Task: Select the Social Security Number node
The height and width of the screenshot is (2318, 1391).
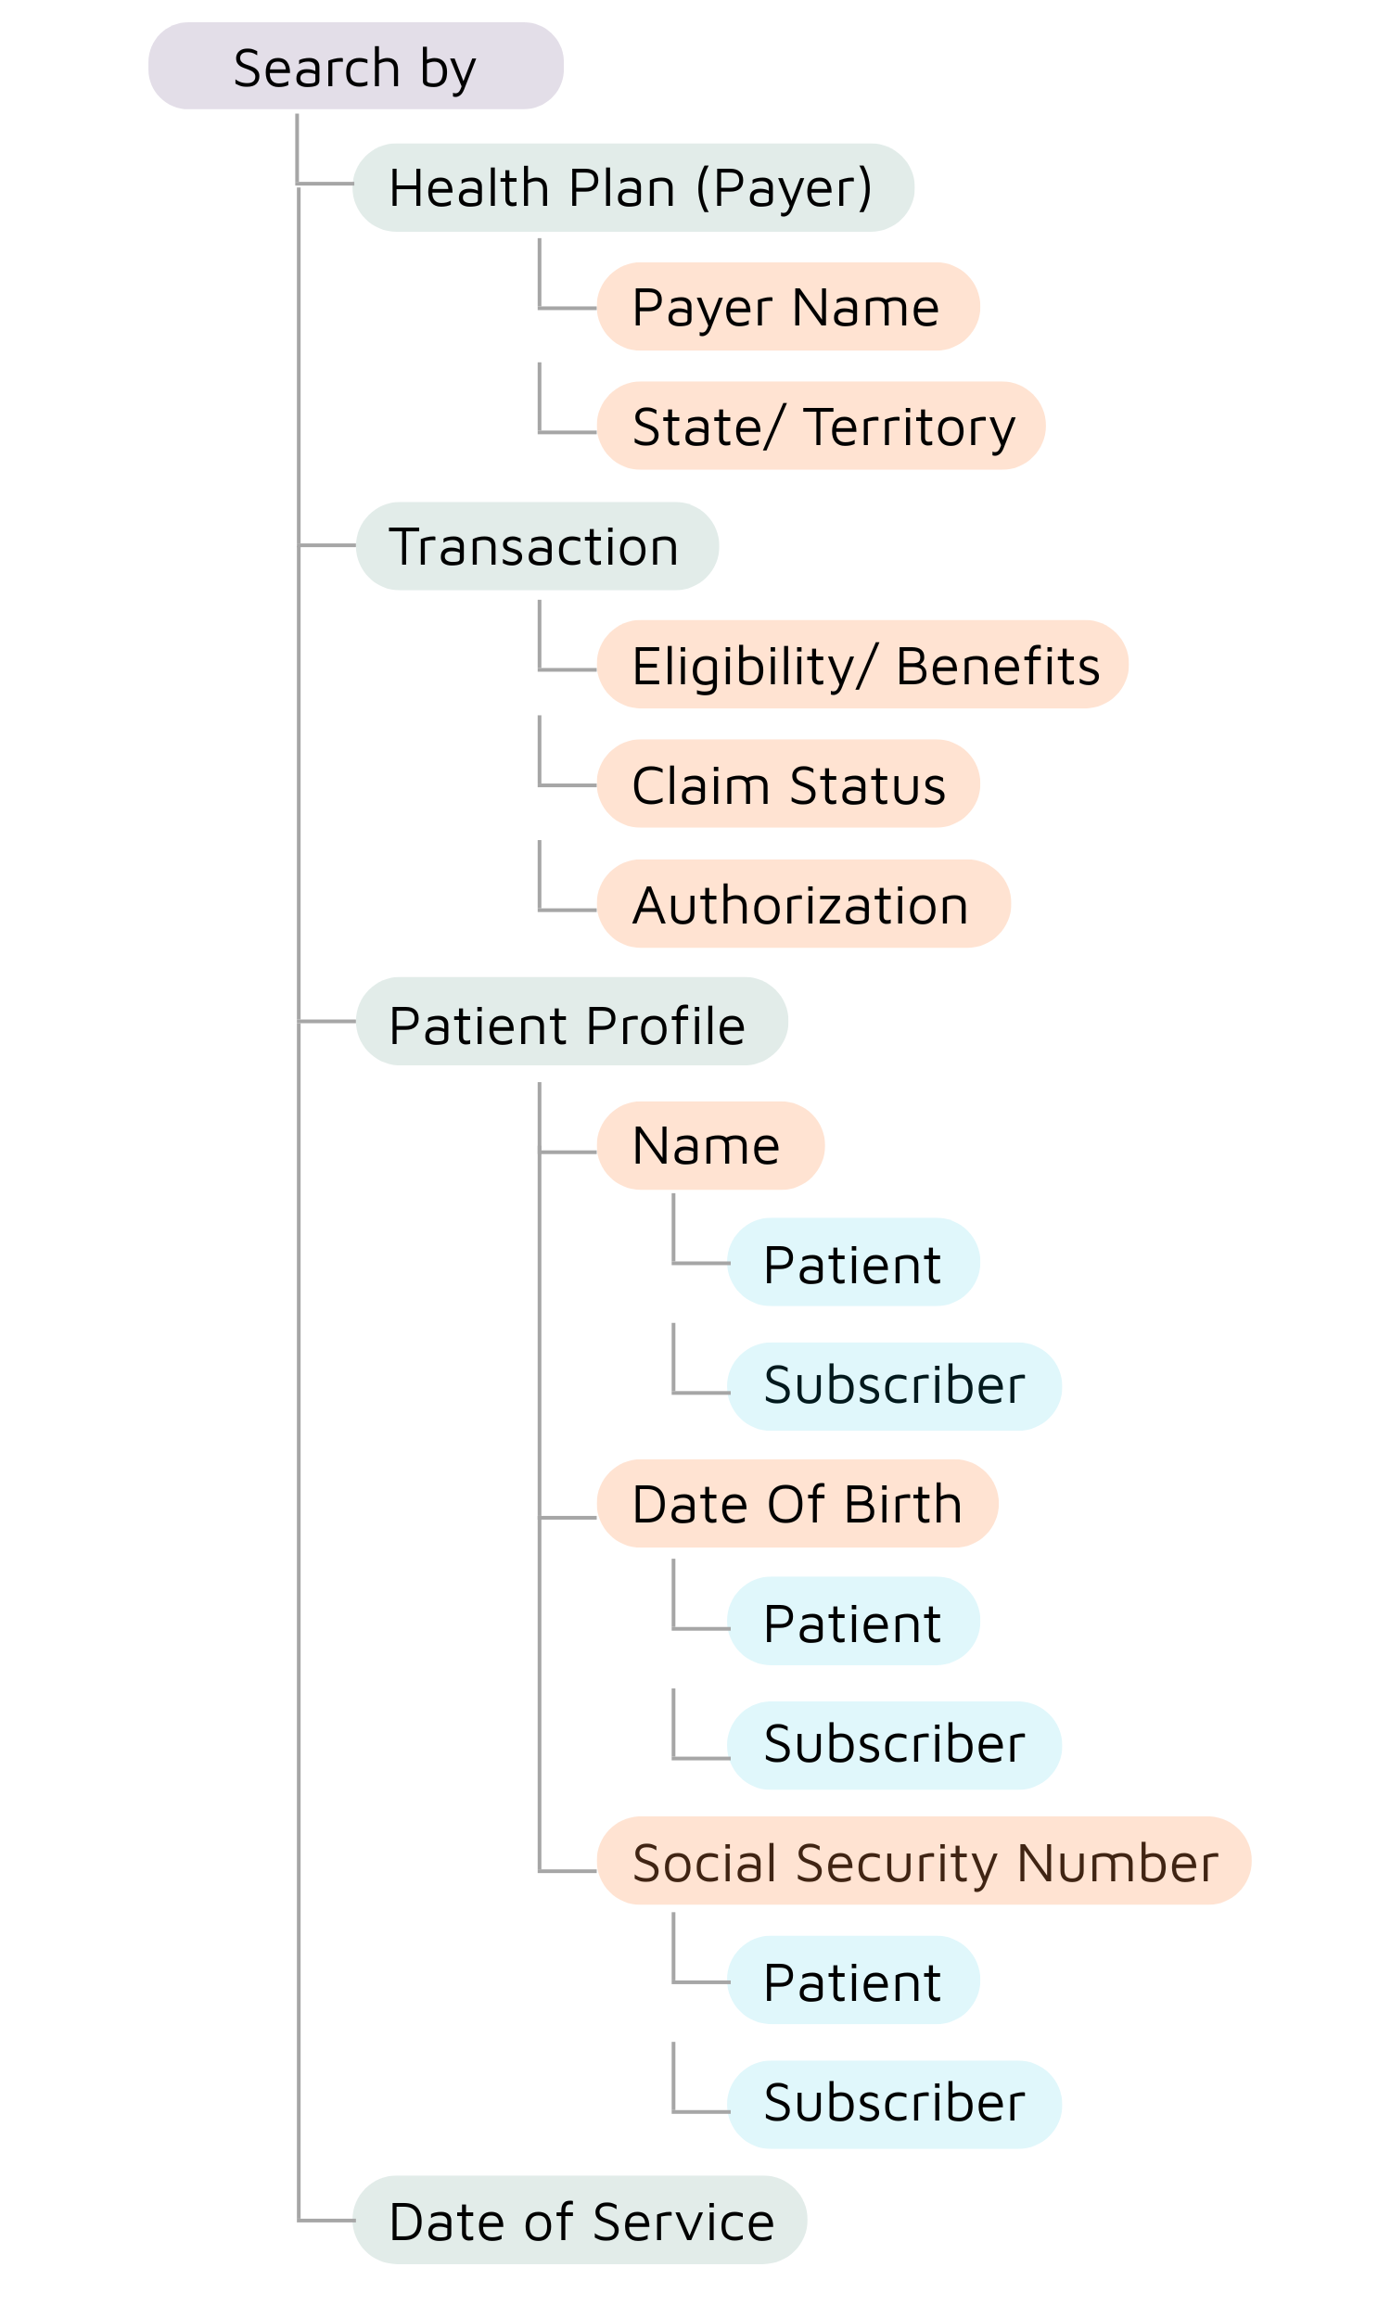Action: (x=924, y=1861)
